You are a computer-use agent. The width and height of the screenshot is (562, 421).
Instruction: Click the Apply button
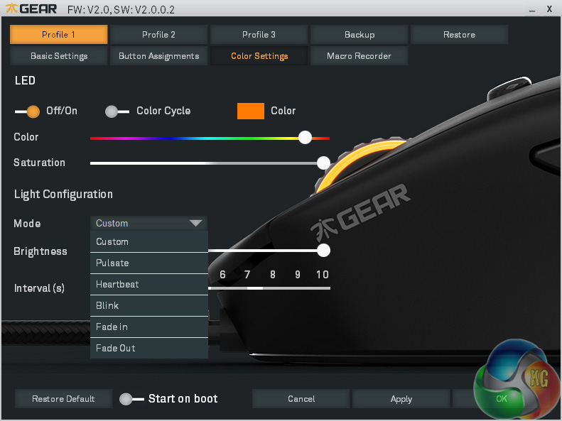(401, 399)
